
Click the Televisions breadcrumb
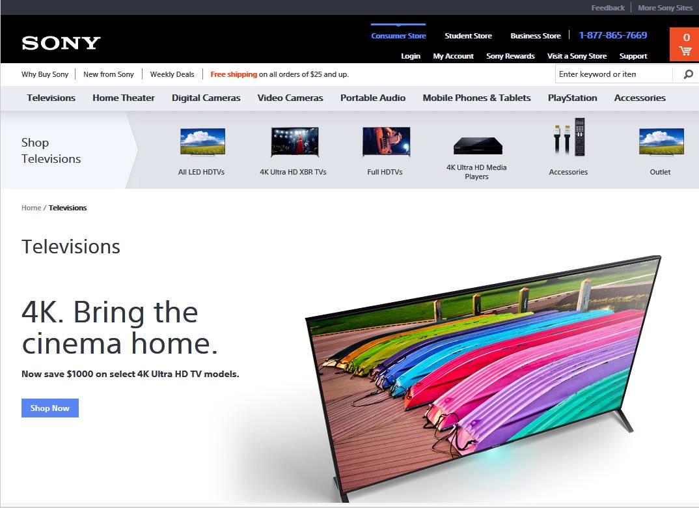click(x=68, y=208)
